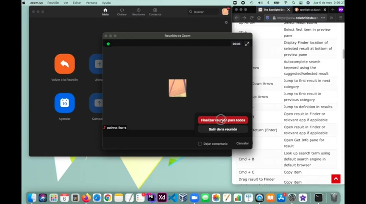Open the Ayuda menu in menu bar
Screen dimensions: 366x204
pyautogui.click(x=106, y=3)
